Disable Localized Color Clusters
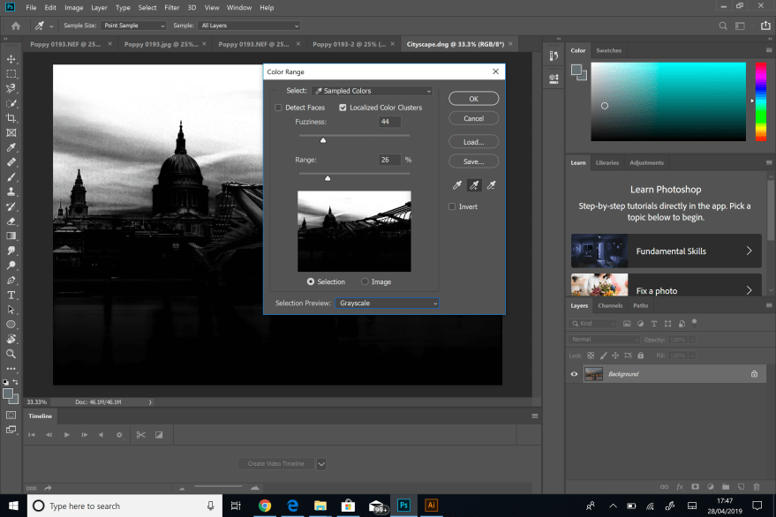 343,107
